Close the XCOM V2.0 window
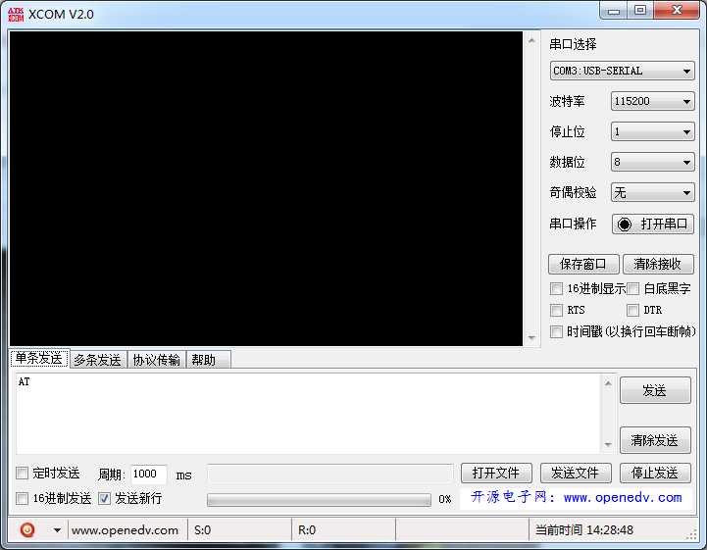This screenshot has height=550, width=707. (677, 11)
